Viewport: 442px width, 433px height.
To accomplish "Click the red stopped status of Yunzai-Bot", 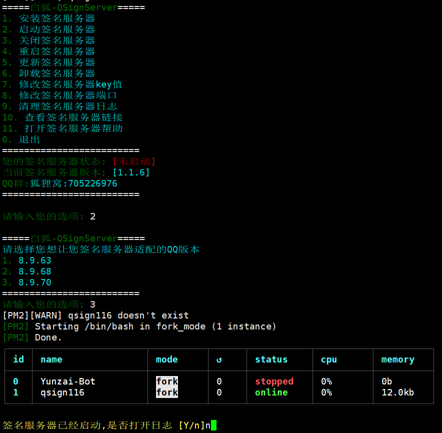I will 274,381.
